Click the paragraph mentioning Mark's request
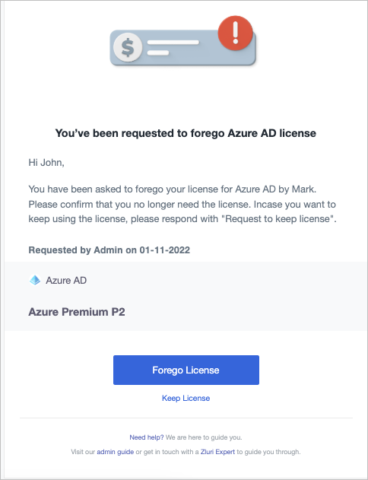This screenshot has height=480, width=368. pos(182,204)
